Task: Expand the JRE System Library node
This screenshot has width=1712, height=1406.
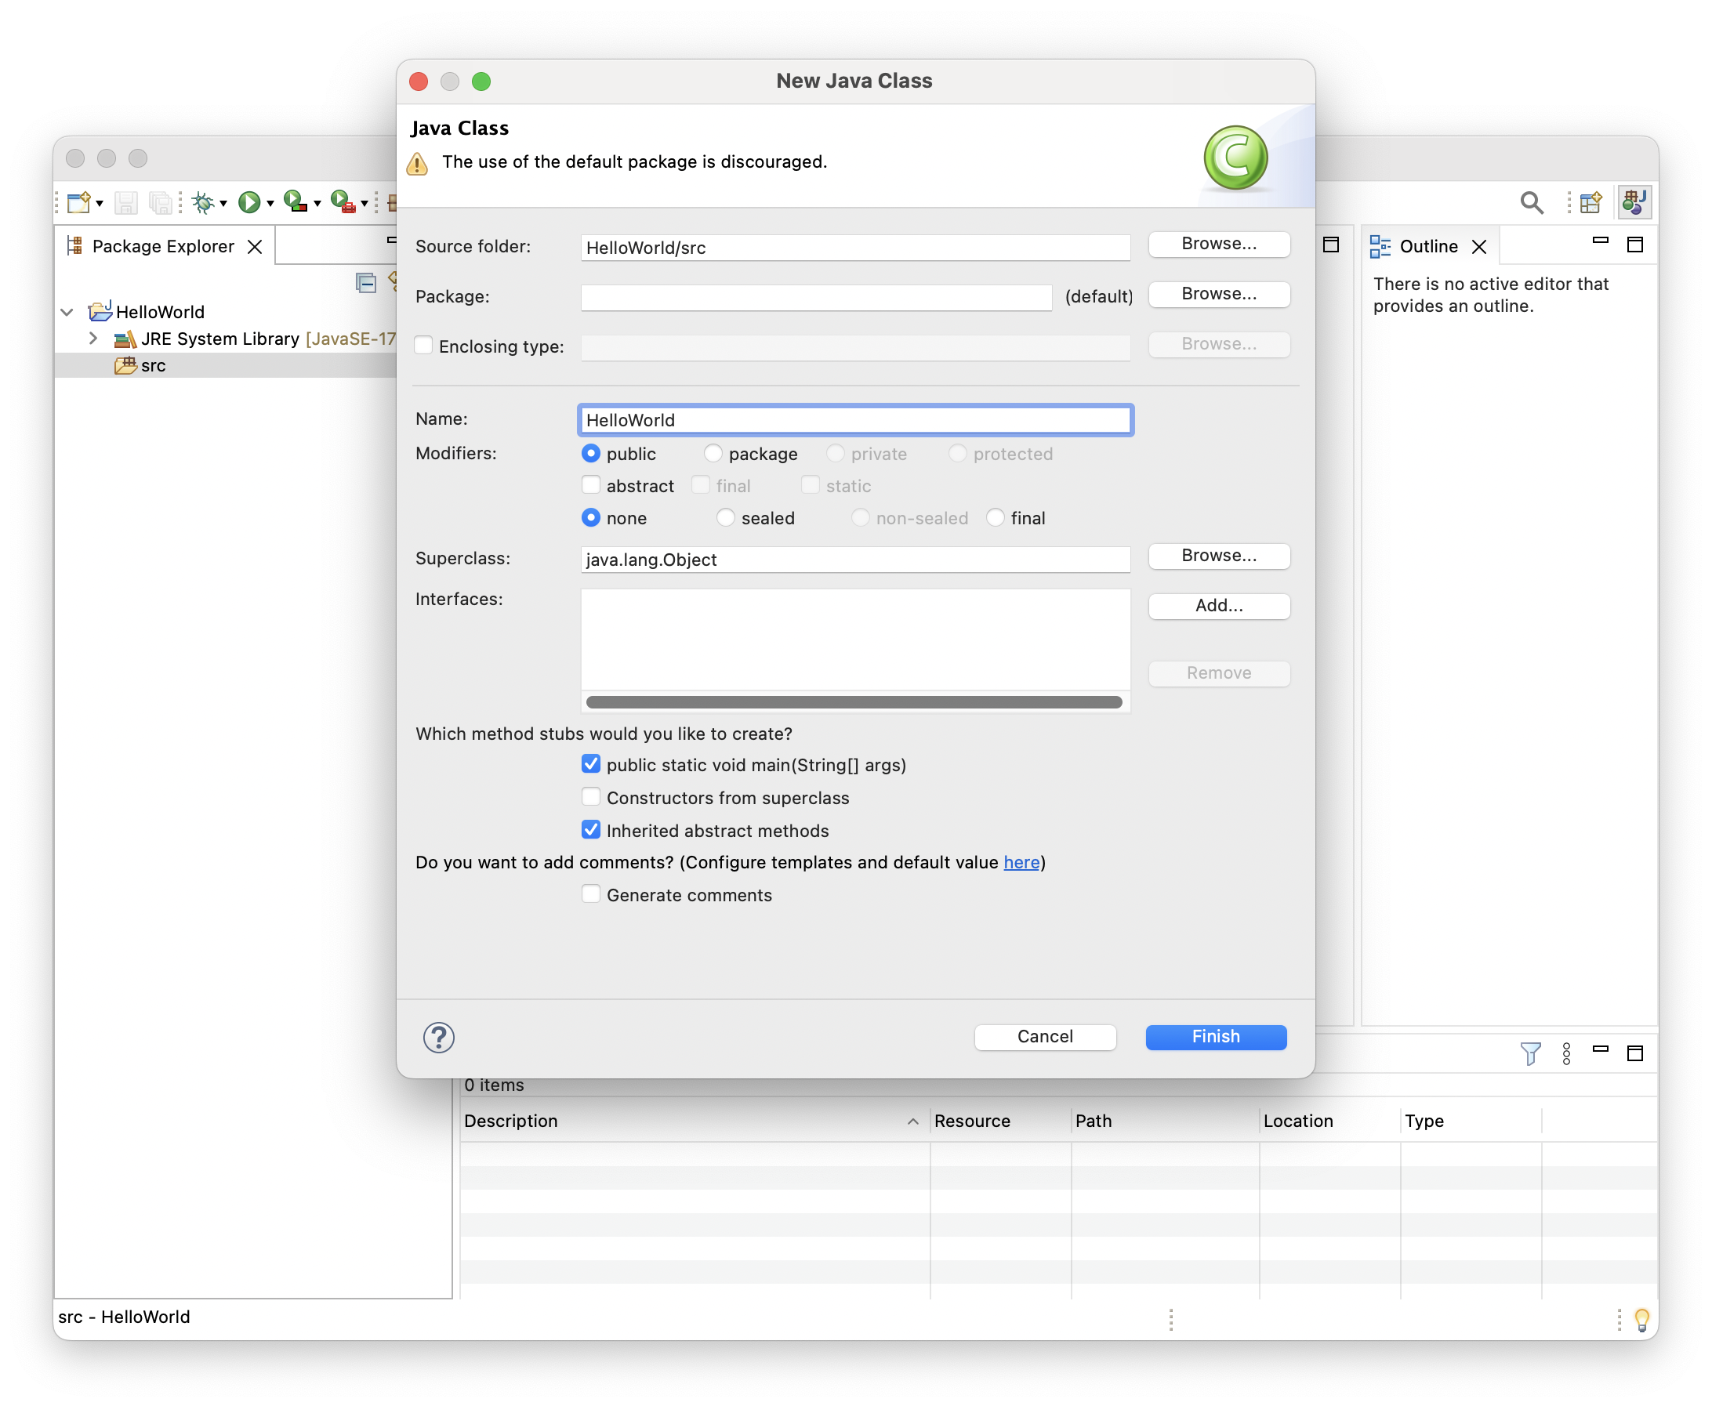Action: coord(93,339)
